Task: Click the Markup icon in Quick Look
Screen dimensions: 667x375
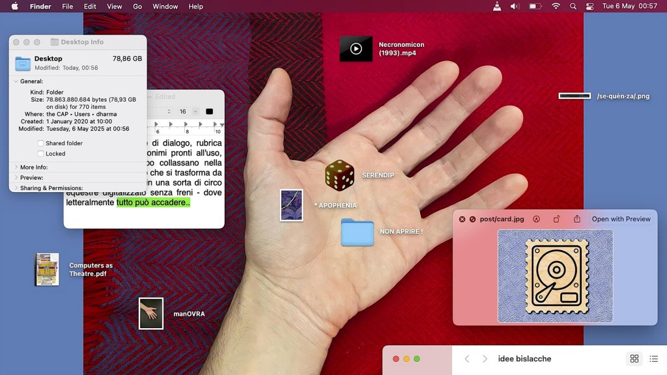Action: (x=536, y=219)
